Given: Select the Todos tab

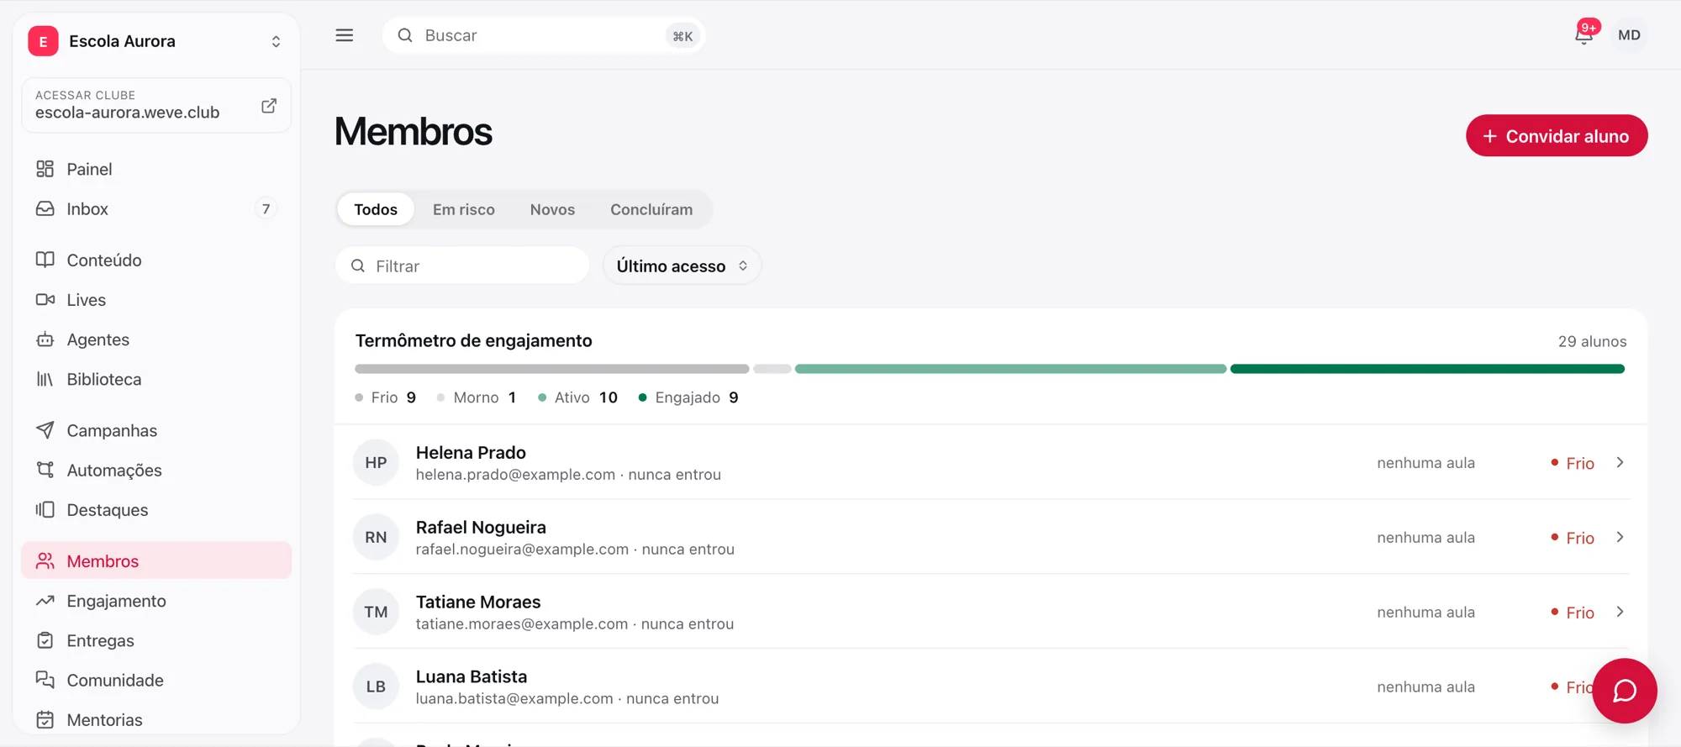Looking at the screenshot, I should point(376,209).
